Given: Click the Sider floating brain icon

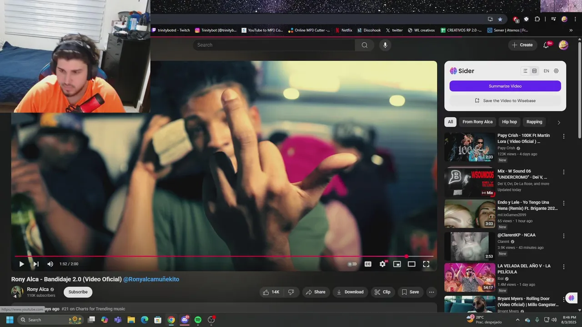Looking at the screenshot, I should (x=572, y=298).
